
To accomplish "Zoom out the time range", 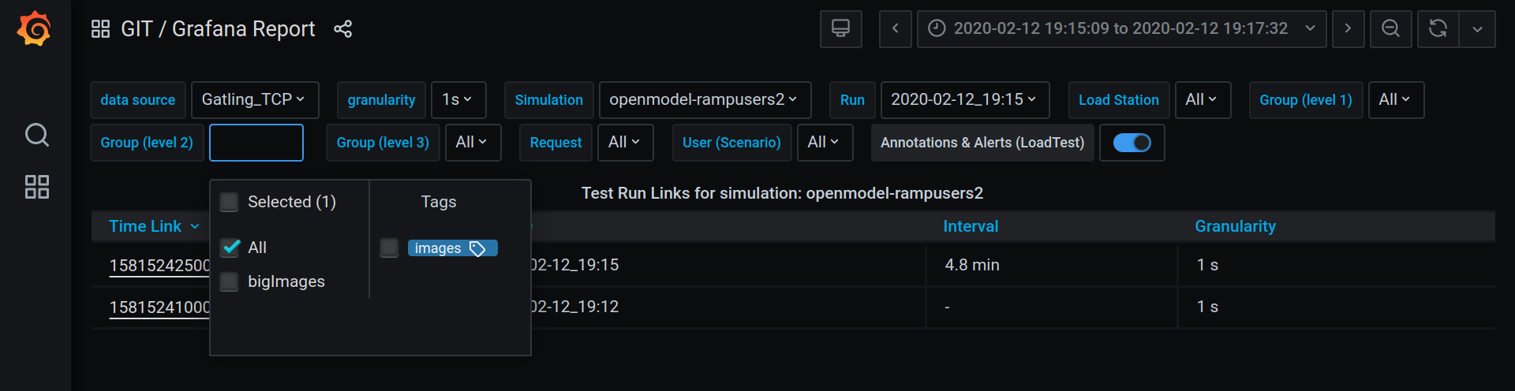I will [x=1390, y=29].
